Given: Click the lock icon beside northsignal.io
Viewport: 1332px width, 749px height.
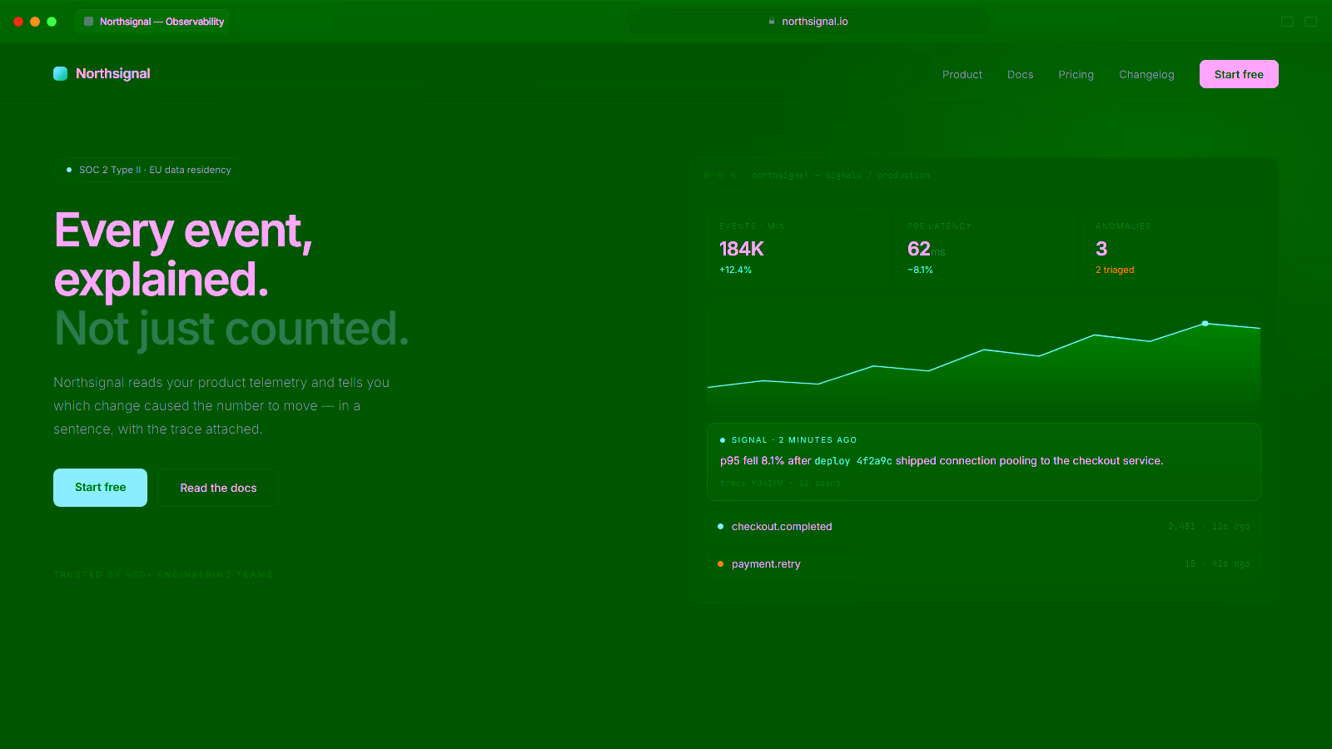Looking at the screenshot, I should click(772, 22).
